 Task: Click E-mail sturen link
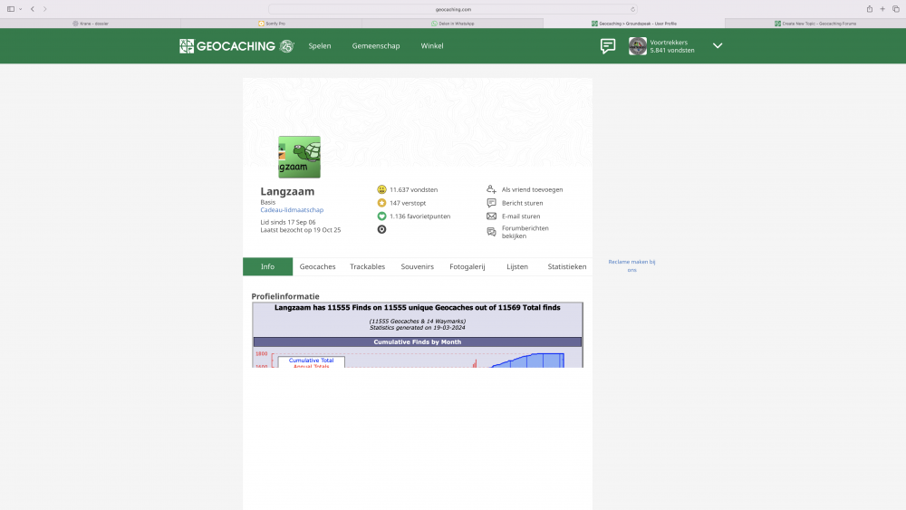pyautogui.click(x=521, y=216)
